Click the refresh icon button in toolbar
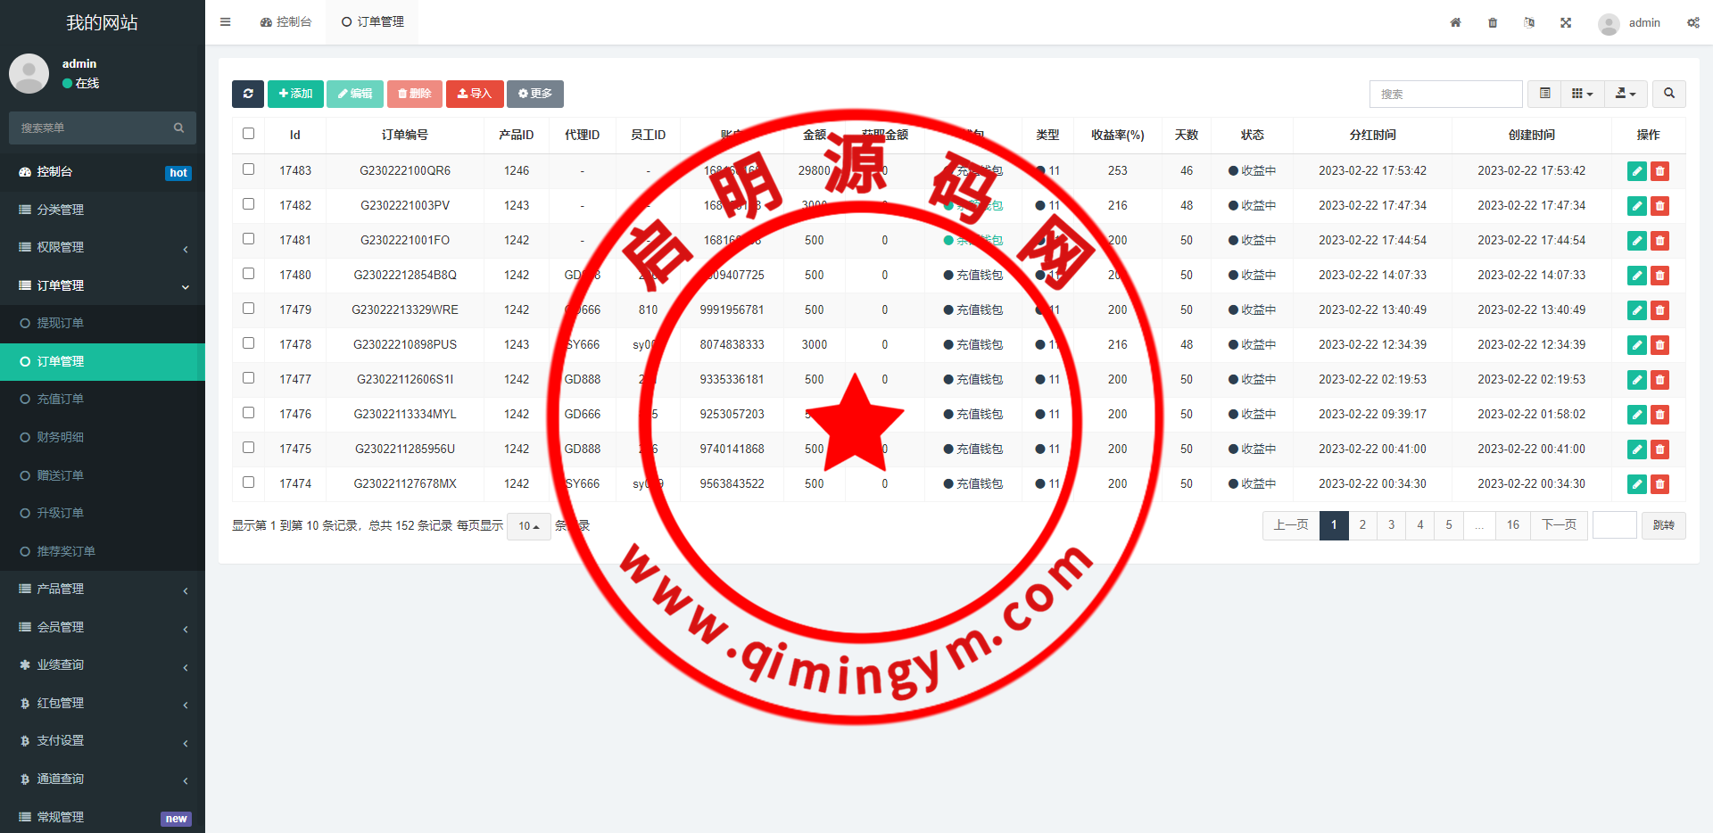This screenshot has height=833, width=1713. pos(248,94)
